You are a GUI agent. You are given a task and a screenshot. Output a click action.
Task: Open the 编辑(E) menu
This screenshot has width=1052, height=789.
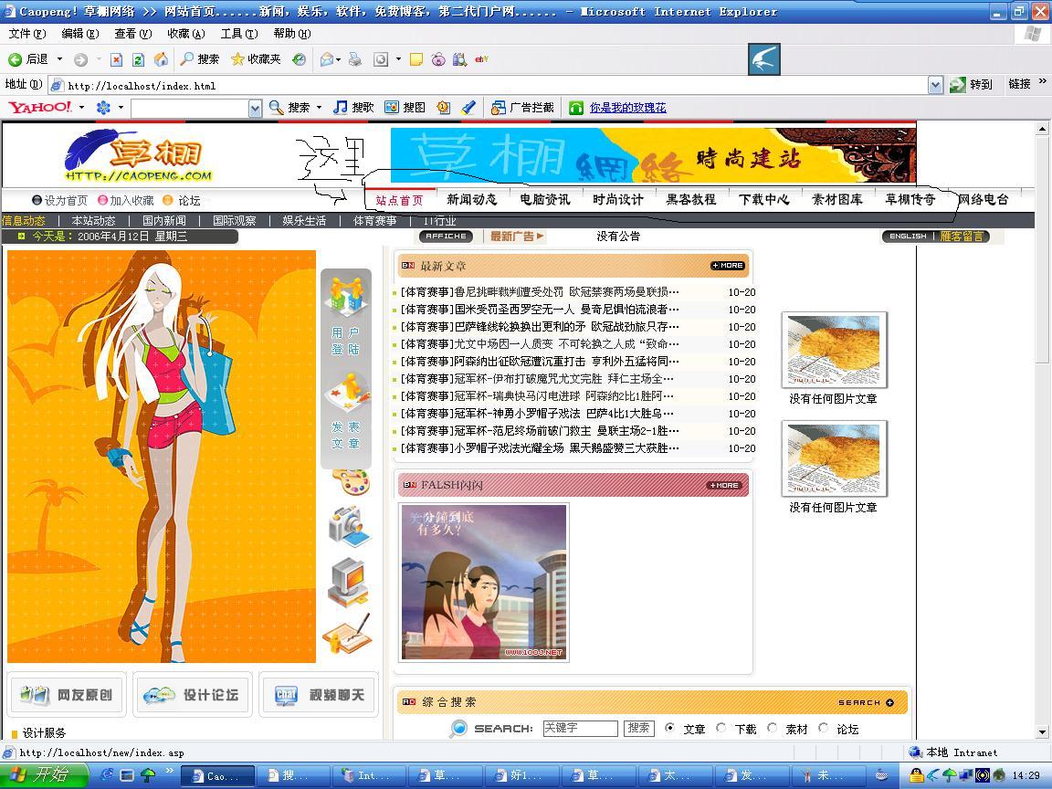point(79,34)
